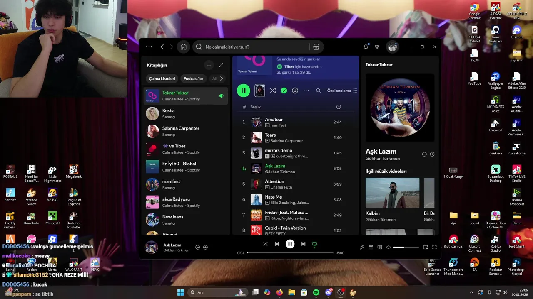Sort by the Başlık column header
Viewport: 533px width, 299px height.
[x=255, y=107]
